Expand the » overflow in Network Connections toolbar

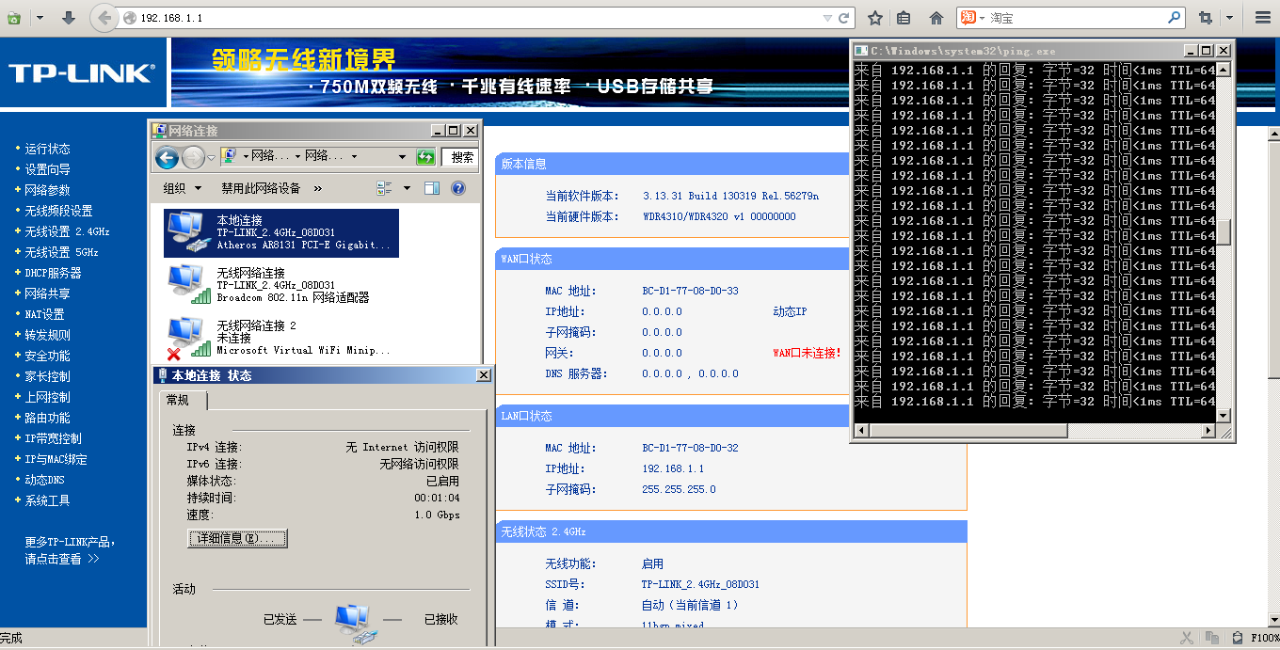317,188
